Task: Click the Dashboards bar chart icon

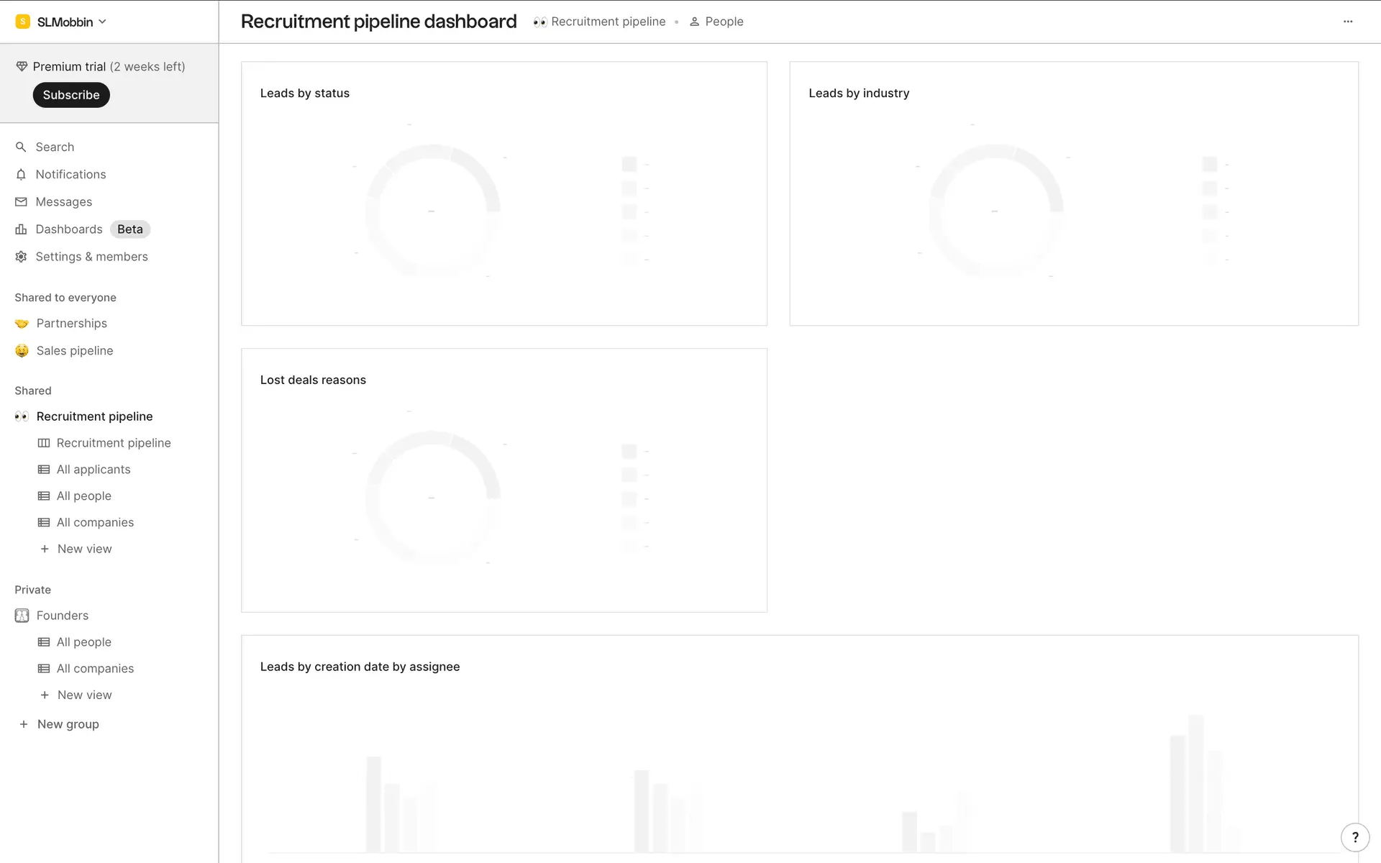Action: (21, 229)
